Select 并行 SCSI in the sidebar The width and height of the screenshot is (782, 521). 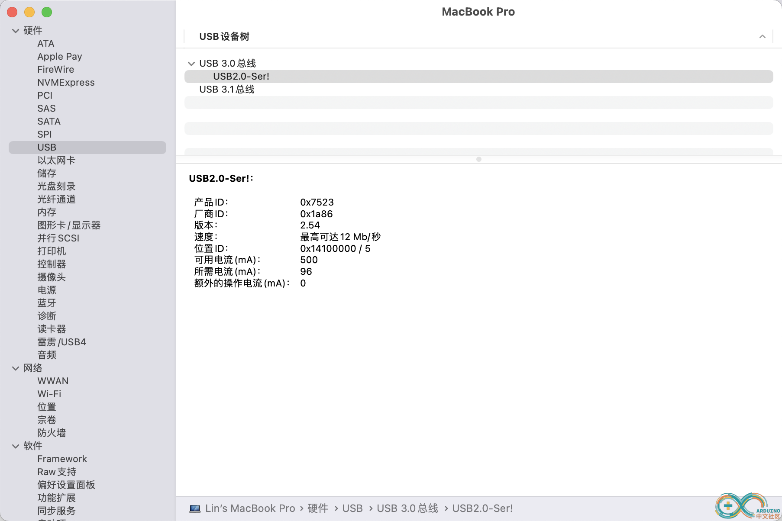(58, 238)
